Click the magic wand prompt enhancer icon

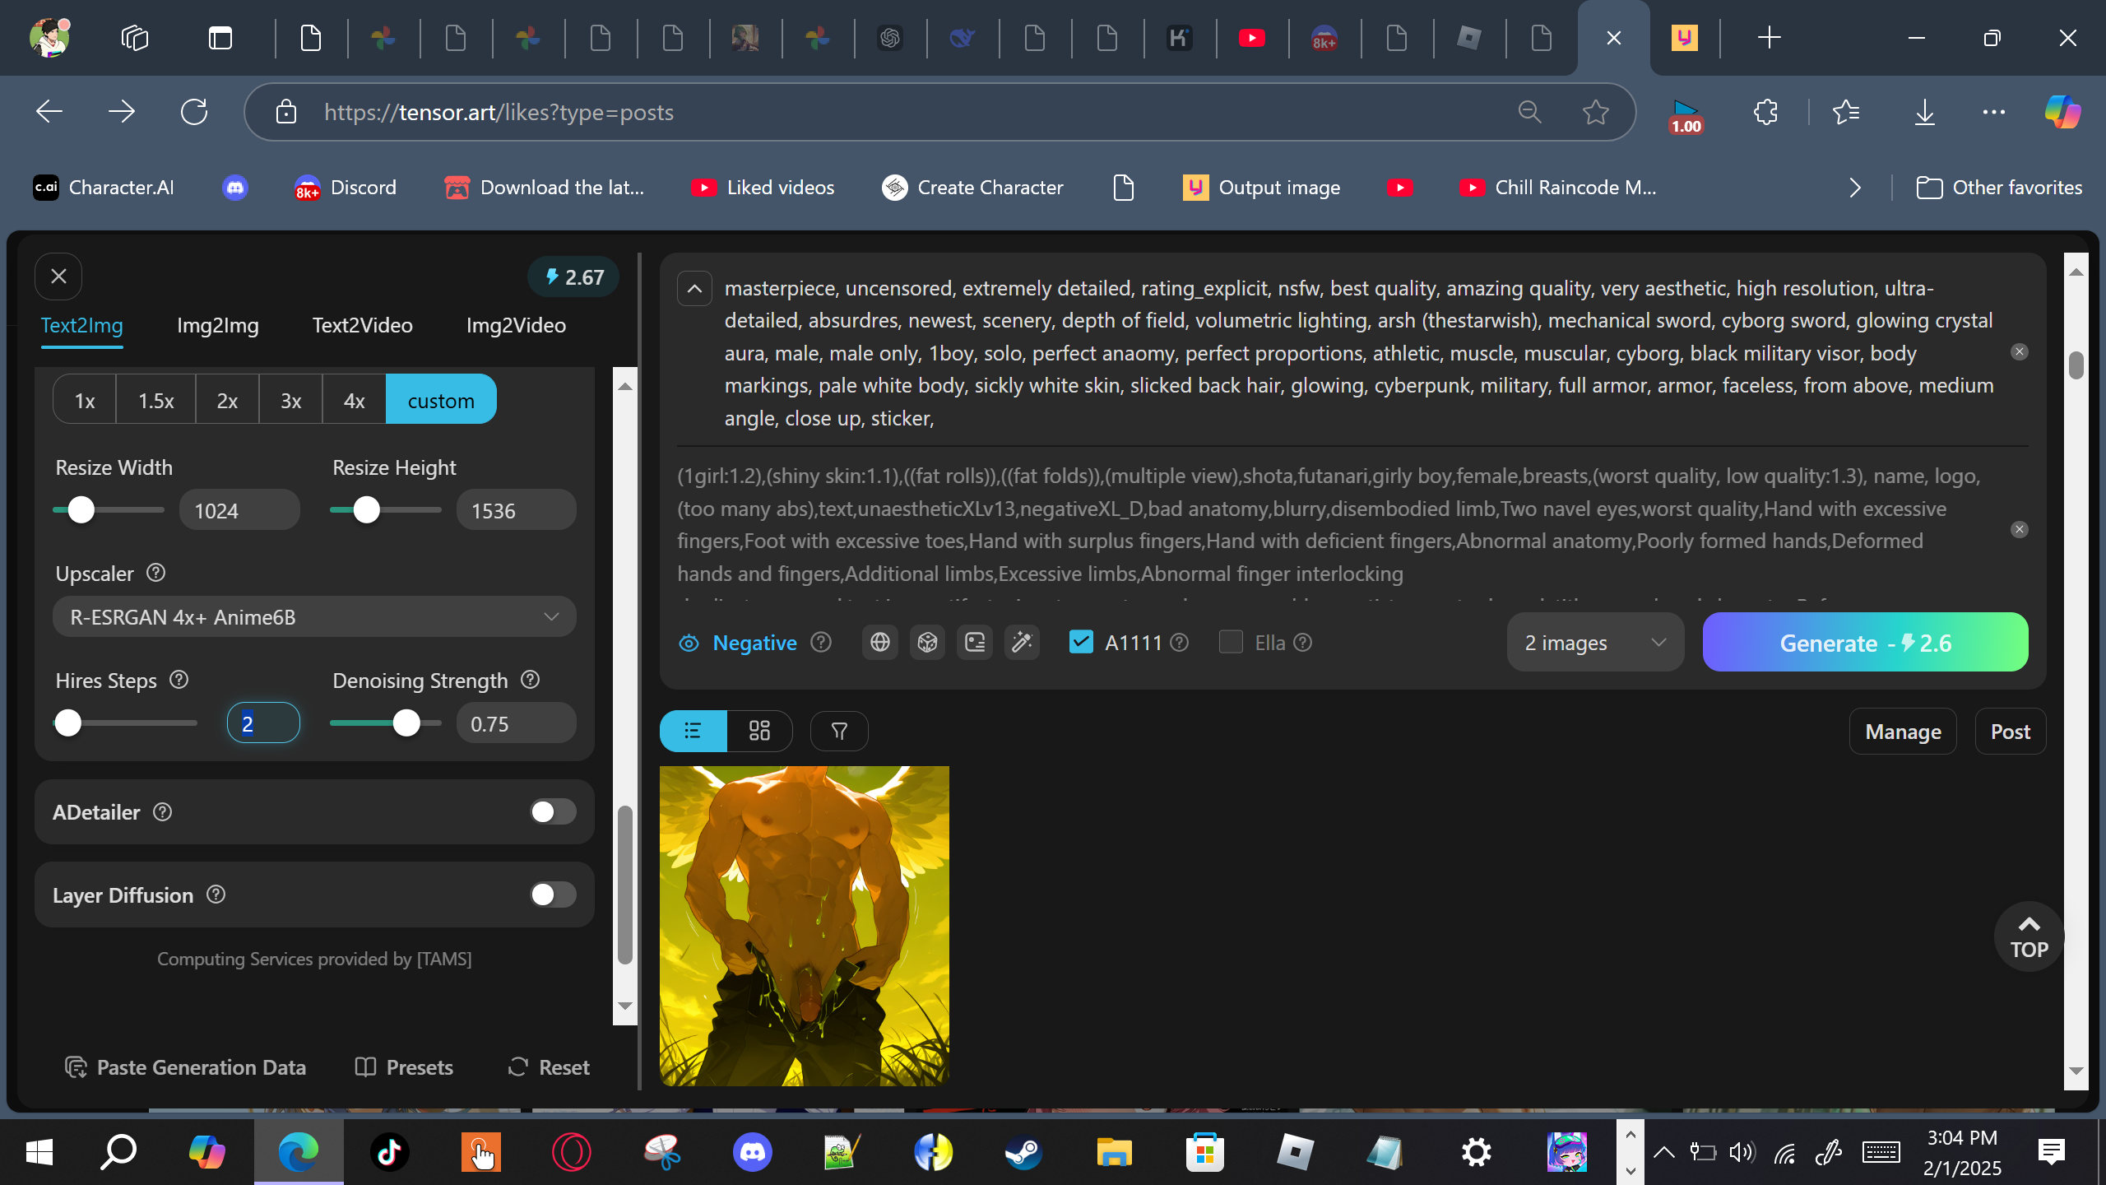[x=1022, y=643]
